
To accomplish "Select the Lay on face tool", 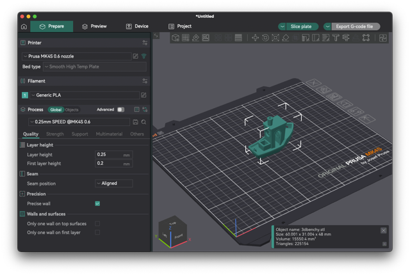I will (286, 38).
